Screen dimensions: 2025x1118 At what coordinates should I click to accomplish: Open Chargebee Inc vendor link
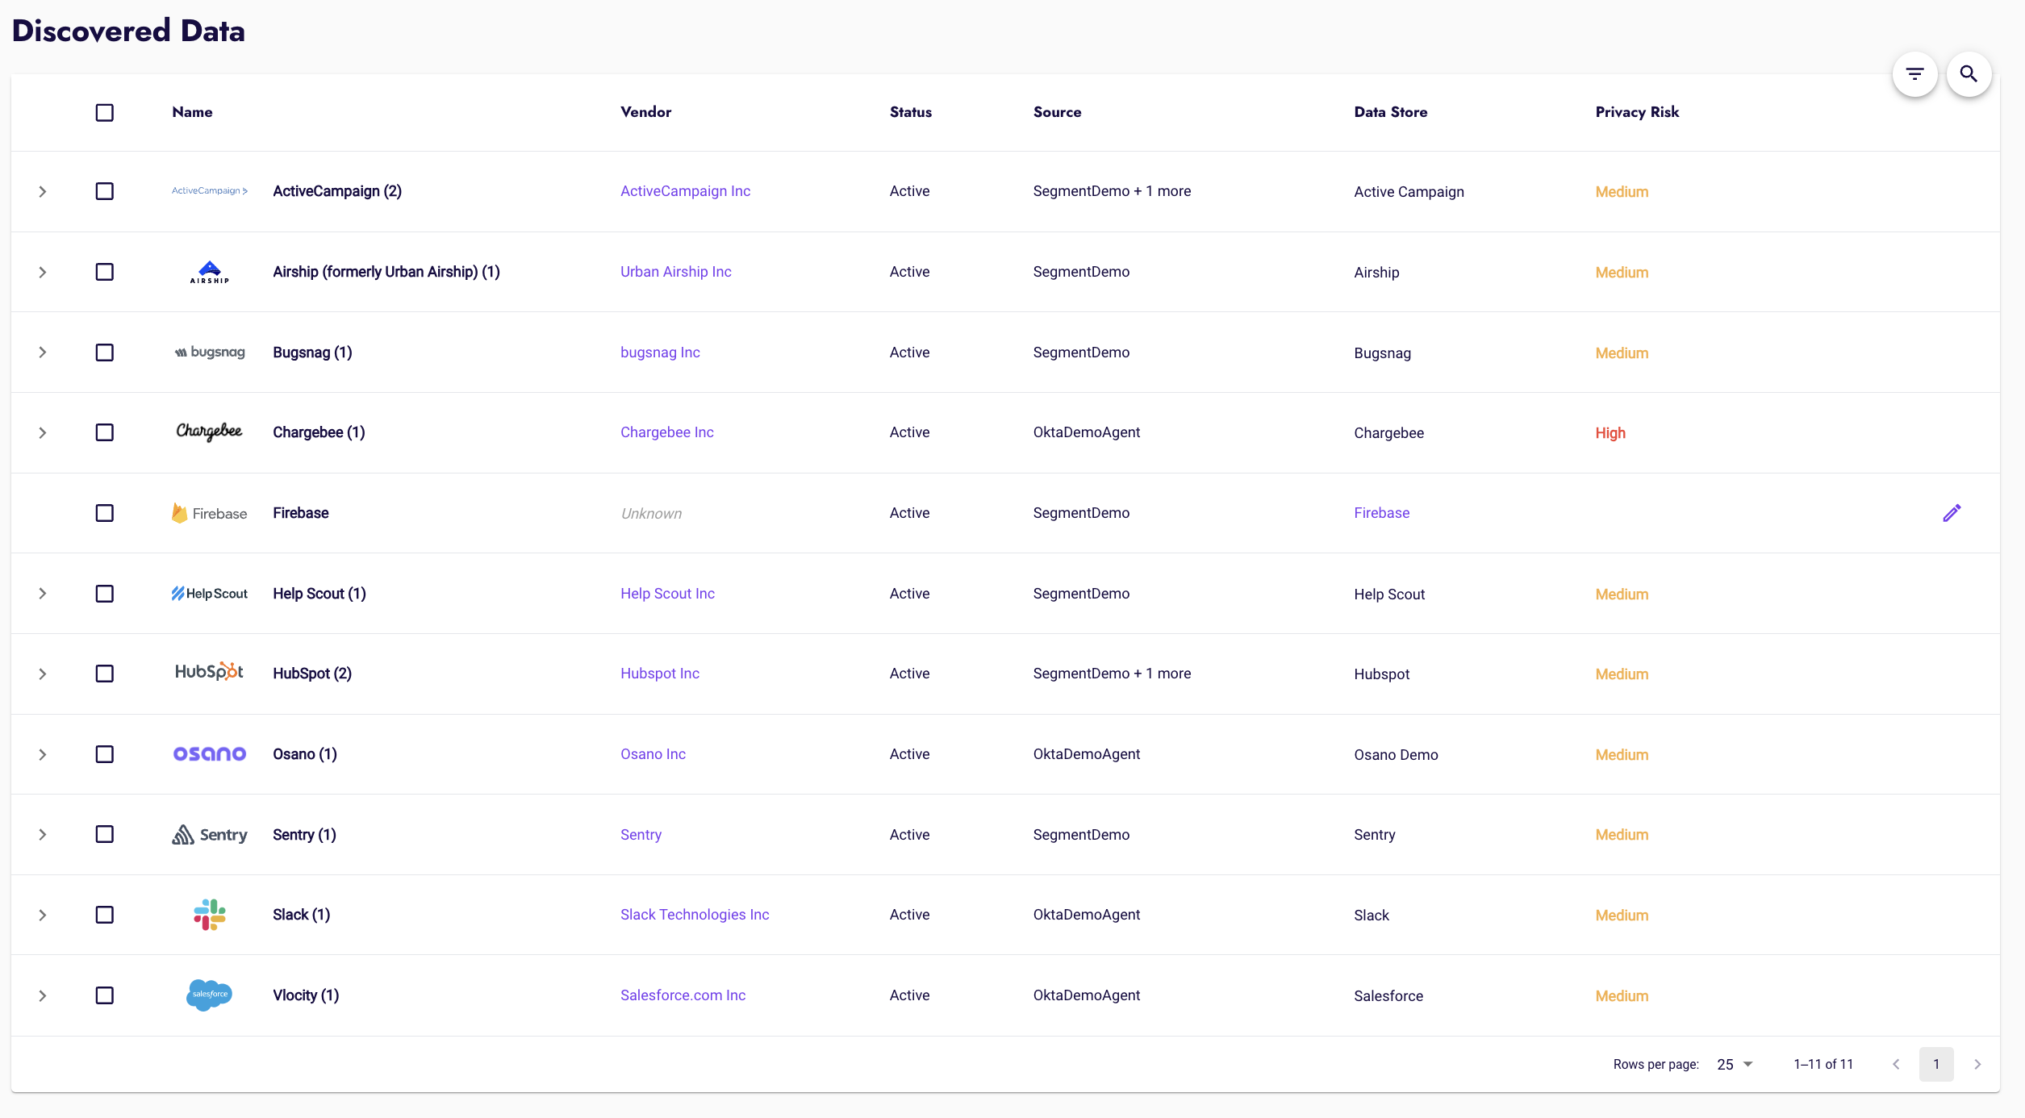pyautogui.click(x=667, y=432)
